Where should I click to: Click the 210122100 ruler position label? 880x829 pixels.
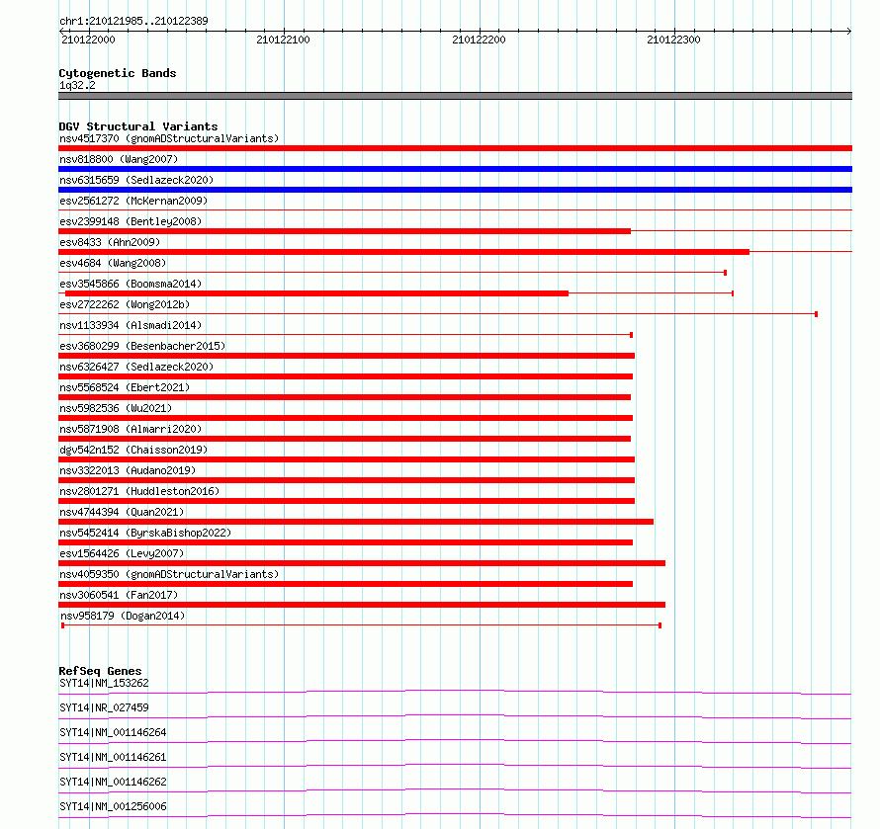click(x=283, y=40)
